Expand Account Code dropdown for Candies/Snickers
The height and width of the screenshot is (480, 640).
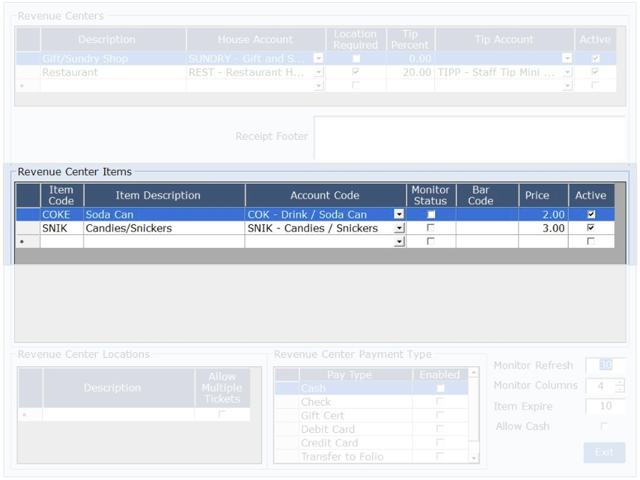point(399,228)
